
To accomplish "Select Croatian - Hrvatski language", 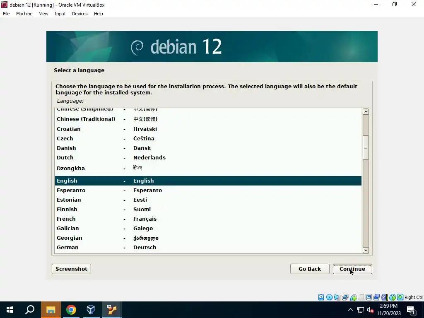I will point(208,129).
